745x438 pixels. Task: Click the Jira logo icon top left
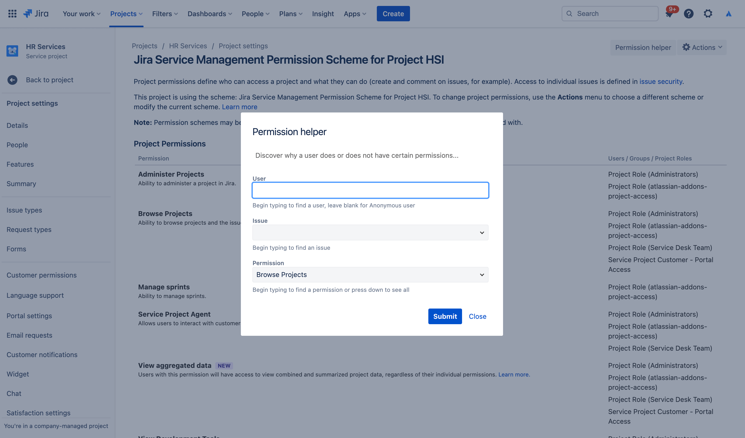click(x=28, y=13)
